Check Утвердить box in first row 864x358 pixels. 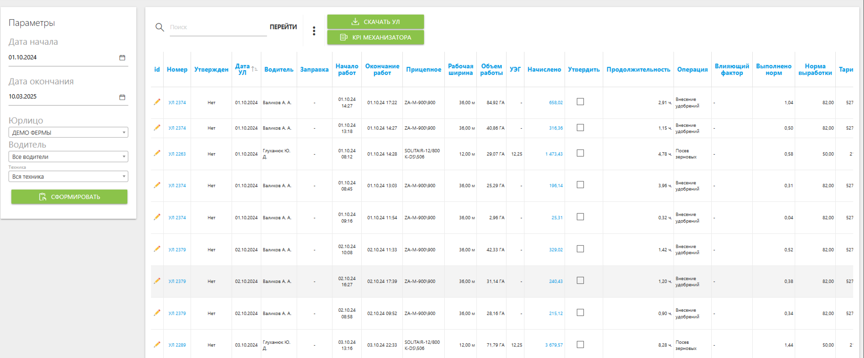coord(581,102)
